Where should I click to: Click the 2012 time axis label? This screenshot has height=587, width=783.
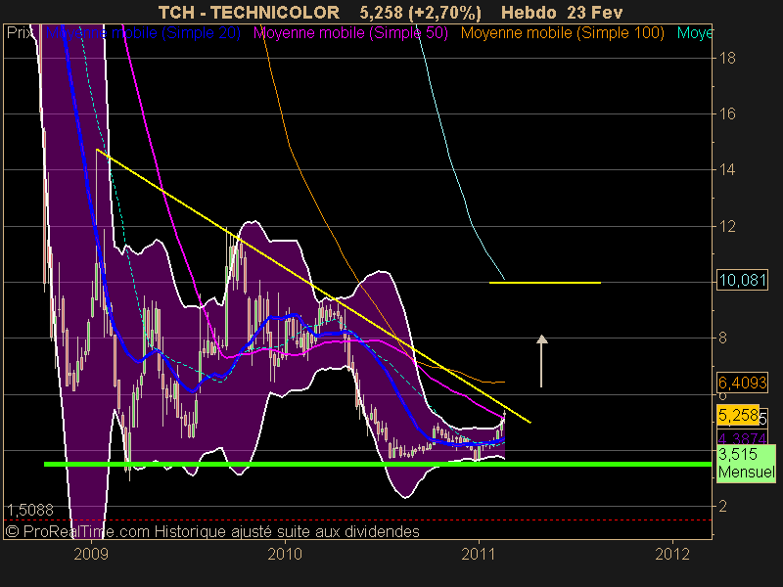pyautogui.click(x=672, y=554)
